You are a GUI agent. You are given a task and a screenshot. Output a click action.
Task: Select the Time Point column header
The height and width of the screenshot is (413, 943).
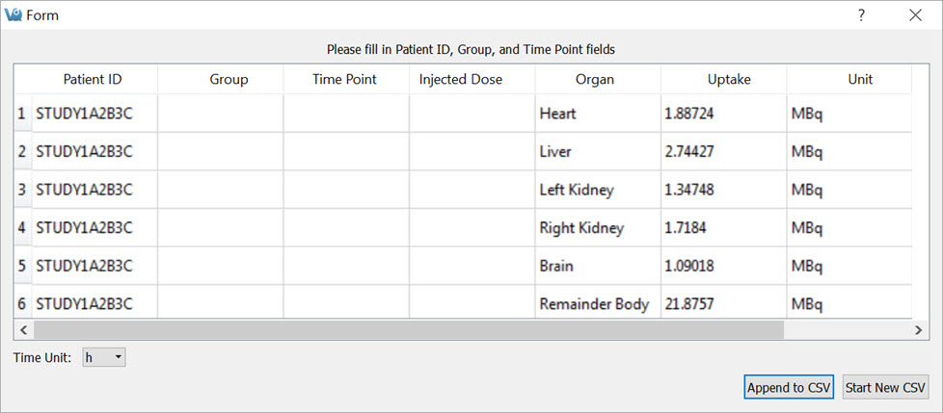344,80
